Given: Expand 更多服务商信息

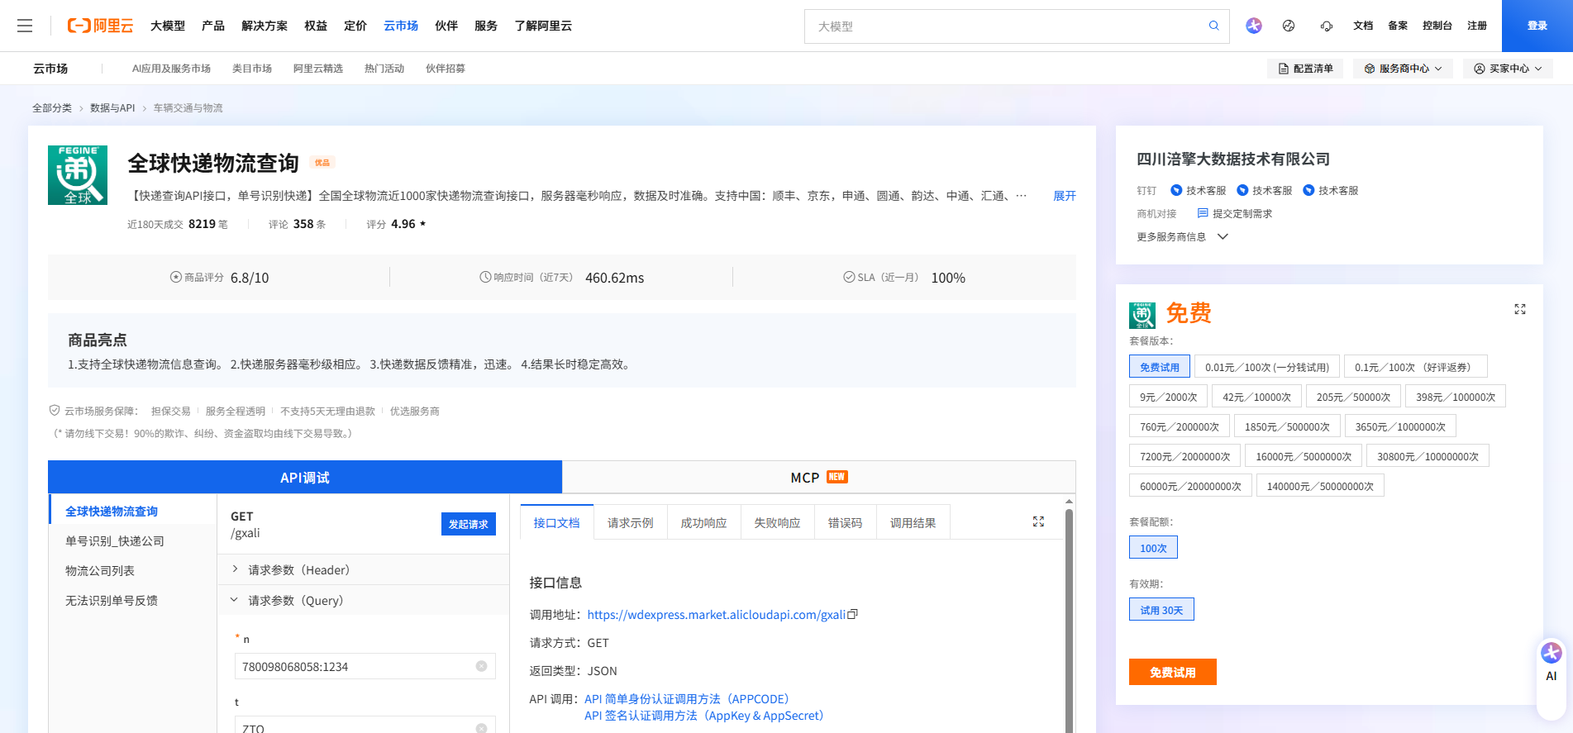Looking at the screenshot, I should click(x=1183, y=236).
